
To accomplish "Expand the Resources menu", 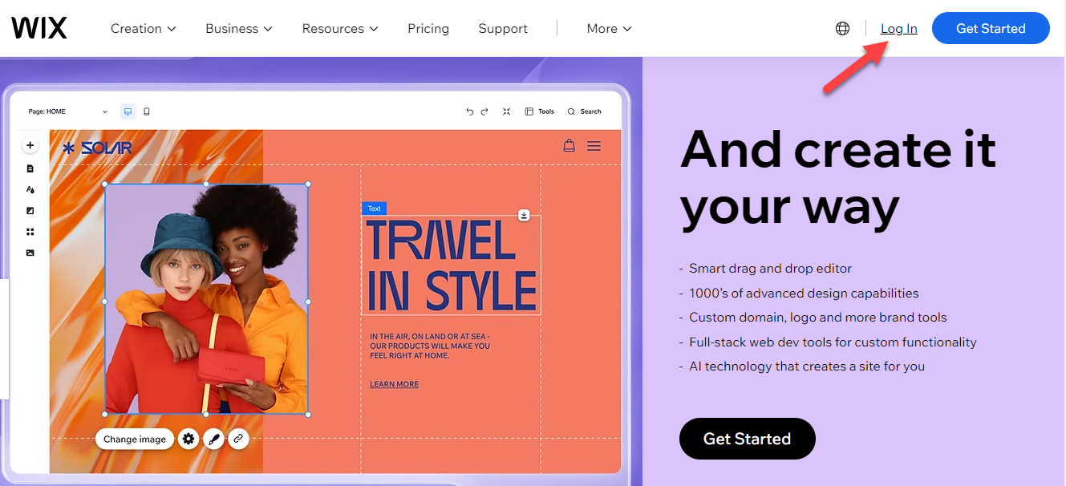I will pos(340,28).
